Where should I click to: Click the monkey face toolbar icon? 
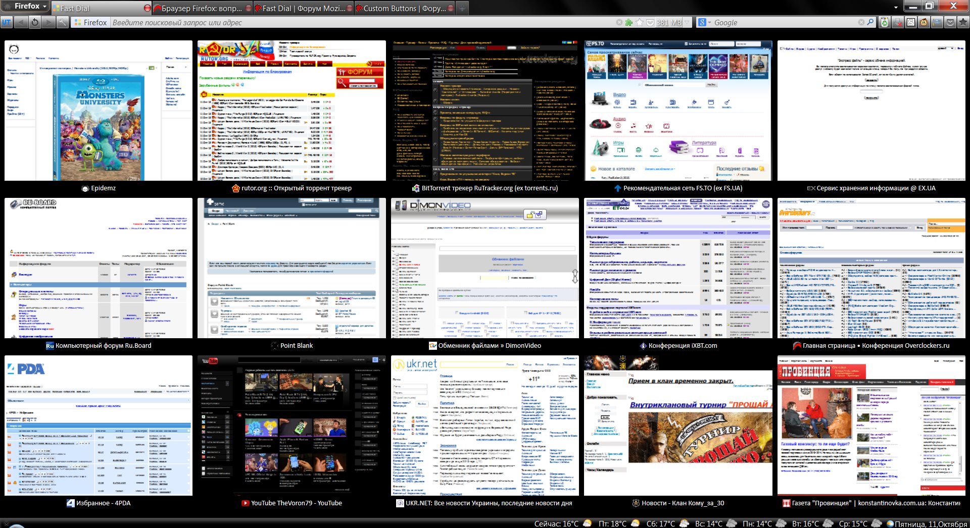pos(924,22)
